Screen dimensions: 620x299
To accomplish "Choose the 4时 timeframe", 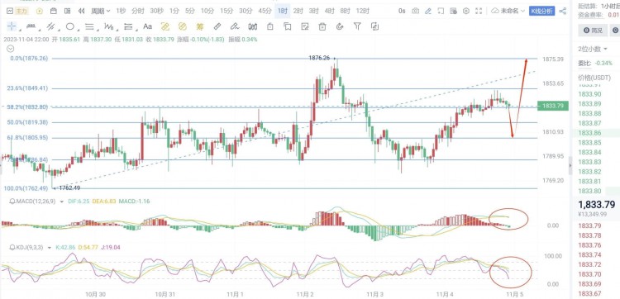I will [329, 11].
